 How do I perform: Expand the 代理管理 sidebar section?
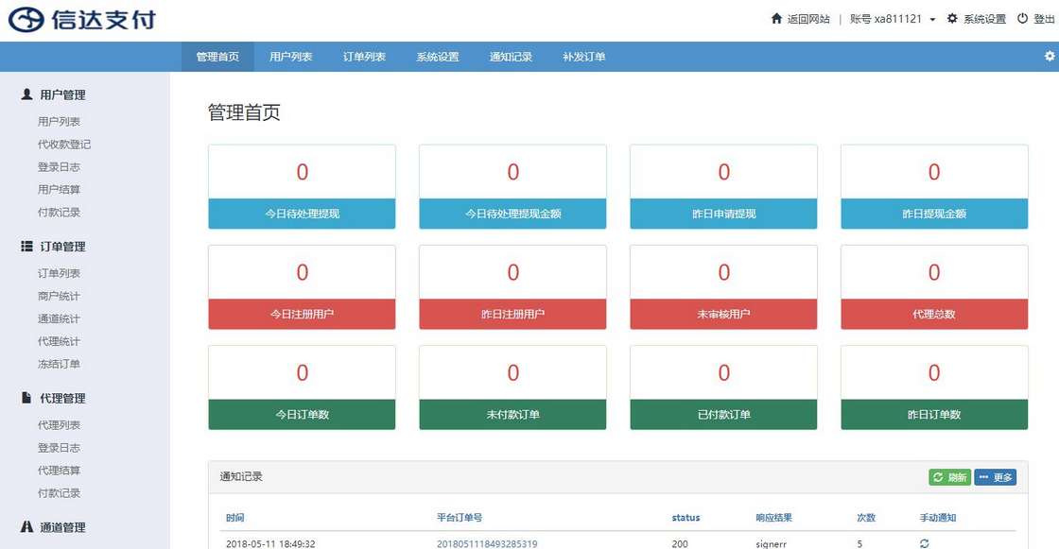[62, 399]
